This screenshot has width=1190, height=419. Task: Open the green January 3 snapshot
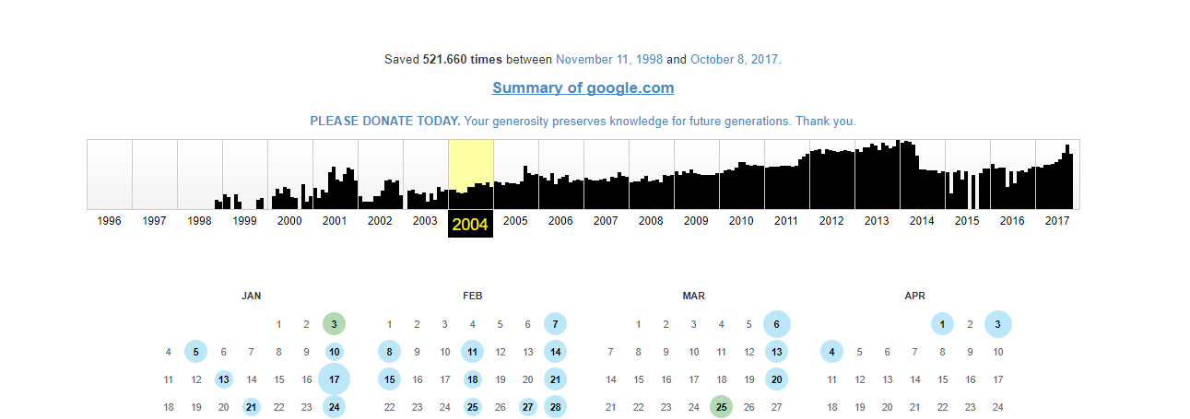(334, 324)
